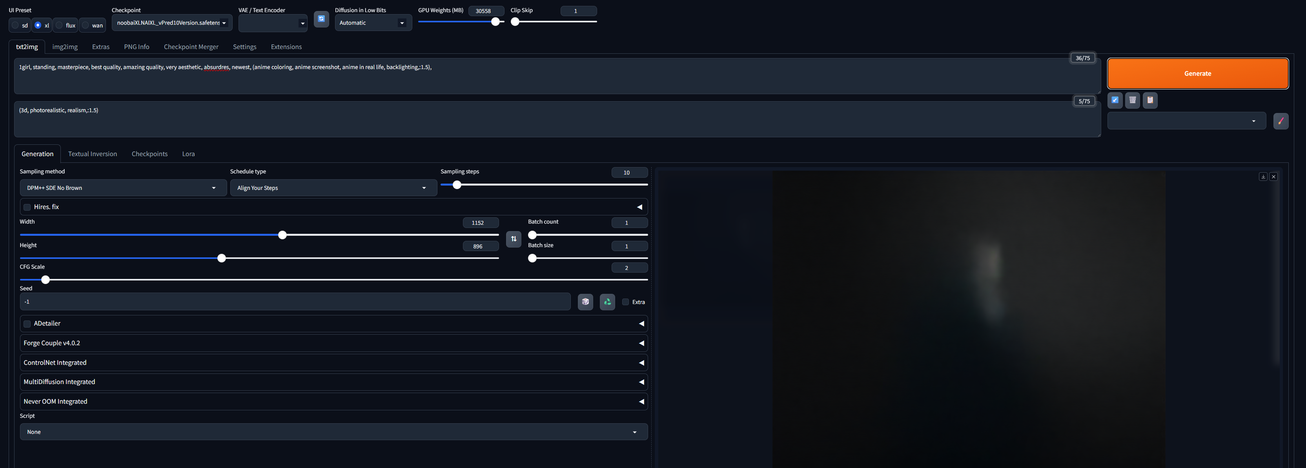The height and width of the screenshot is (468, 1306).
Task: Select the flux UI preset radio
Action: point(59,25)
